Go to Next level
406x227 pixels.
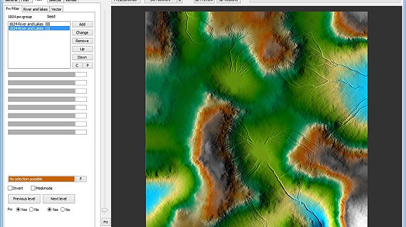[x=59, y=199]
